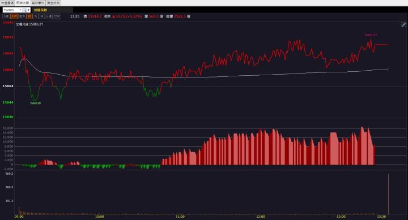408x220 pixels.
Task: Click the CDP toolbar button
Action: pos(57,16)
